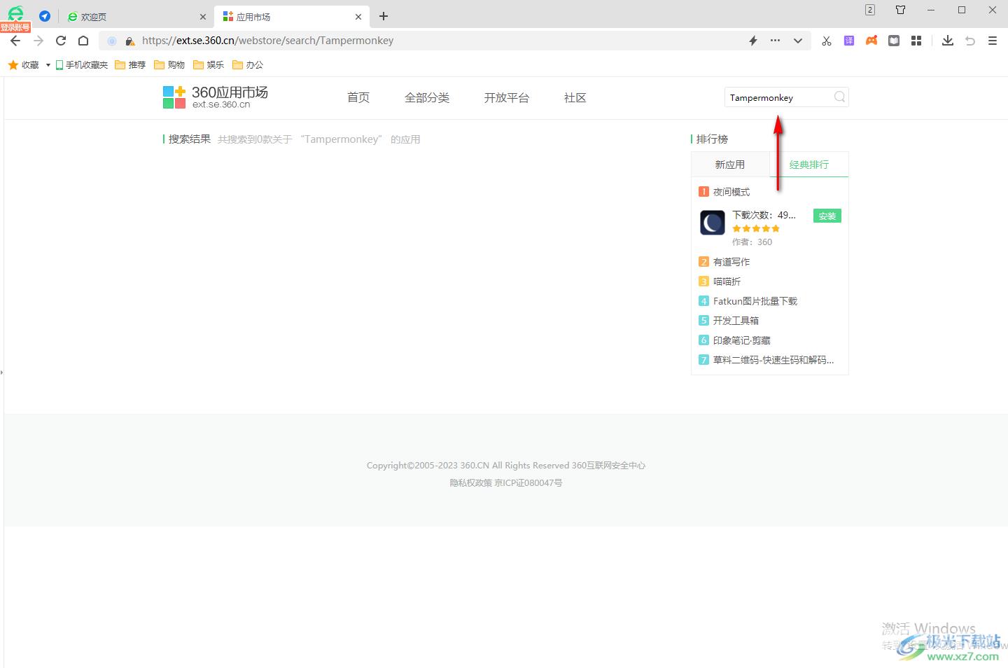Open 全部分类 in store navigation
This screenshot has width=1008, height=668.
427,98
